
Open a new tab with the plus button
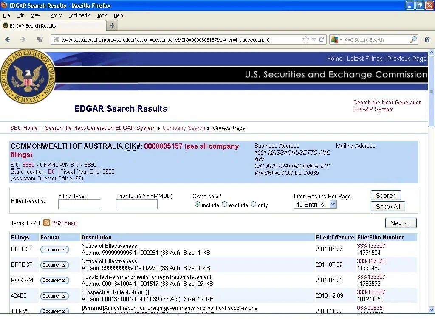click(112, 25)
